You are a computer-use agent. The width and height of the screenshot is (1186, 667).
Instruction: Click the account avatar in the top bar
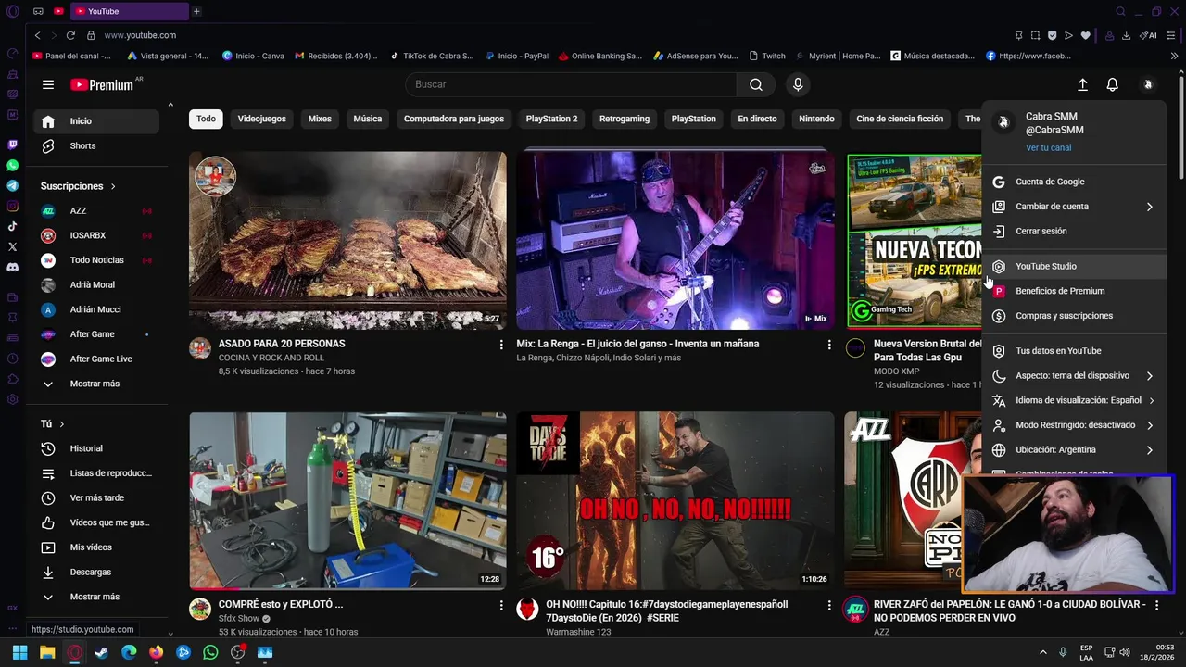pos(1148,84)
